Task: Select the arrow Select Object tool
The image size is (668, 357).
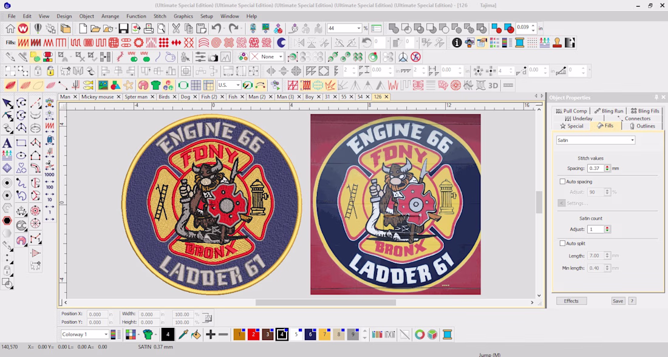Action: [x=7, y=103]
